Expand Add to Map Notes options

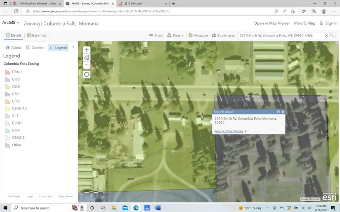pos(246,131)
